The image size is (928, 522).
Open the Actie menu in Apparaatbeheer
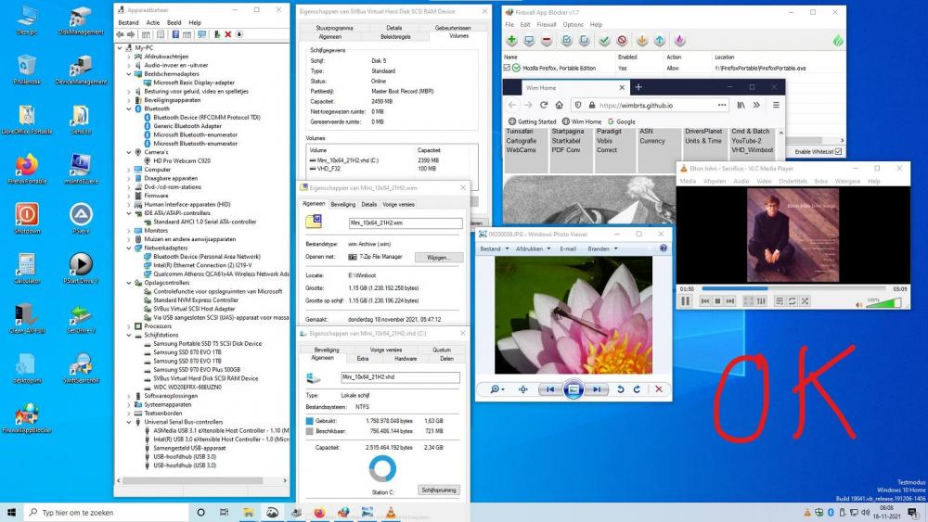pyautogui.click(x=153, y=22)
